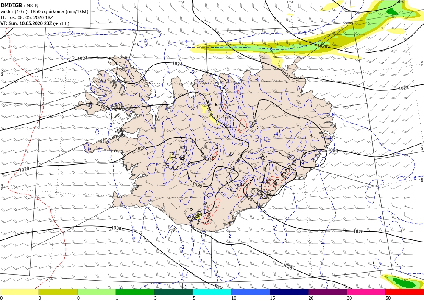This screenshot has width=424, height=301.
Task: Select the 'IT: Fös. 08. 05. 2020 18Z' line
Action: 26,17
